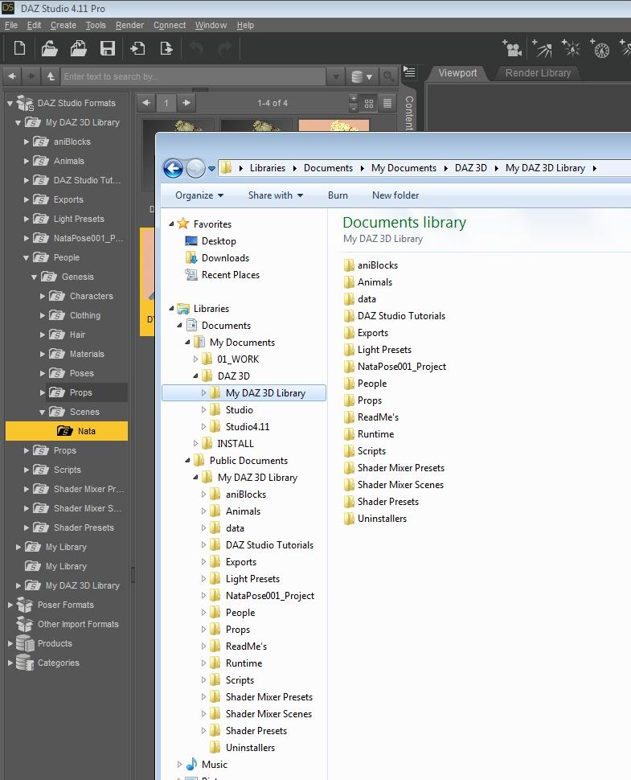The image size is (631, 780).
Task: Click My Documents breadcrumb segment
Action: tap(404, 168)
